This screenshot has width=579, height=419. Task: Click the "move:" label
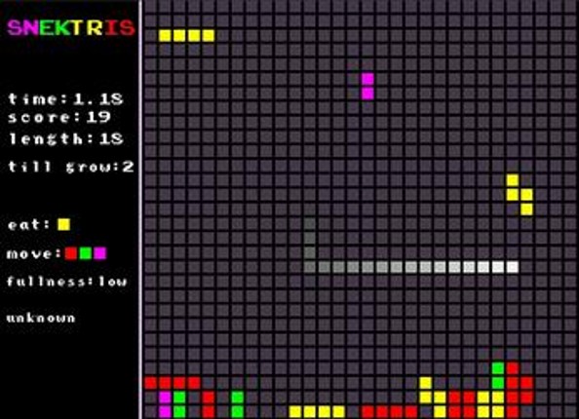click(x=33, y=253)
